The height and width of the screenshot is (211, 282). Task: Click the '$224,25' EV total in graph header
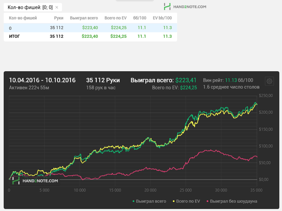(x=189, y=88)
